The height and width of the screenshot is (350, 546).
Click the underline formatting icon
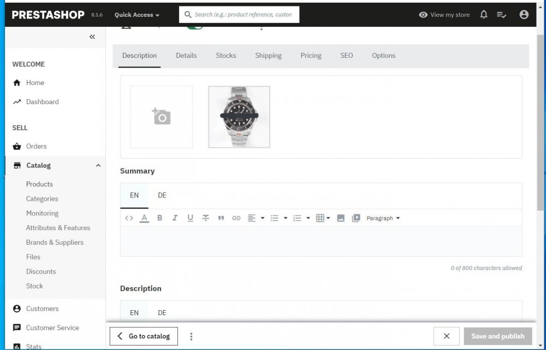[x=190, y=218]
